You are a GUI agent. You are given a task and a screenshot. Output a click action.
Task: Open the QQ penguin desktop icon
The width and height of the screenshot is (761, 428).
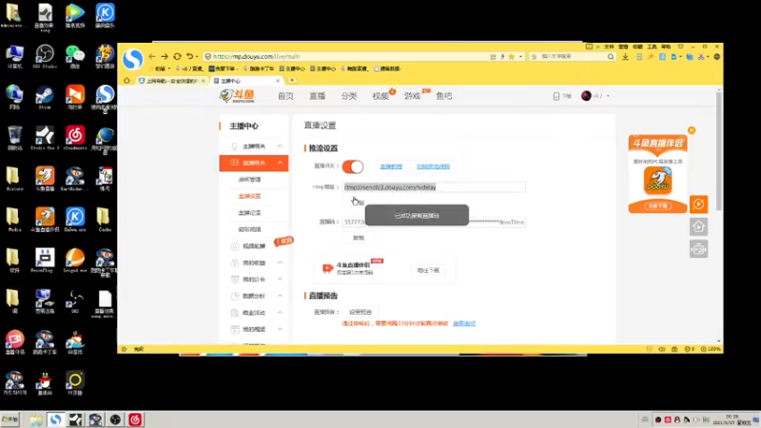pyautogui.click(x=45, y=383)
